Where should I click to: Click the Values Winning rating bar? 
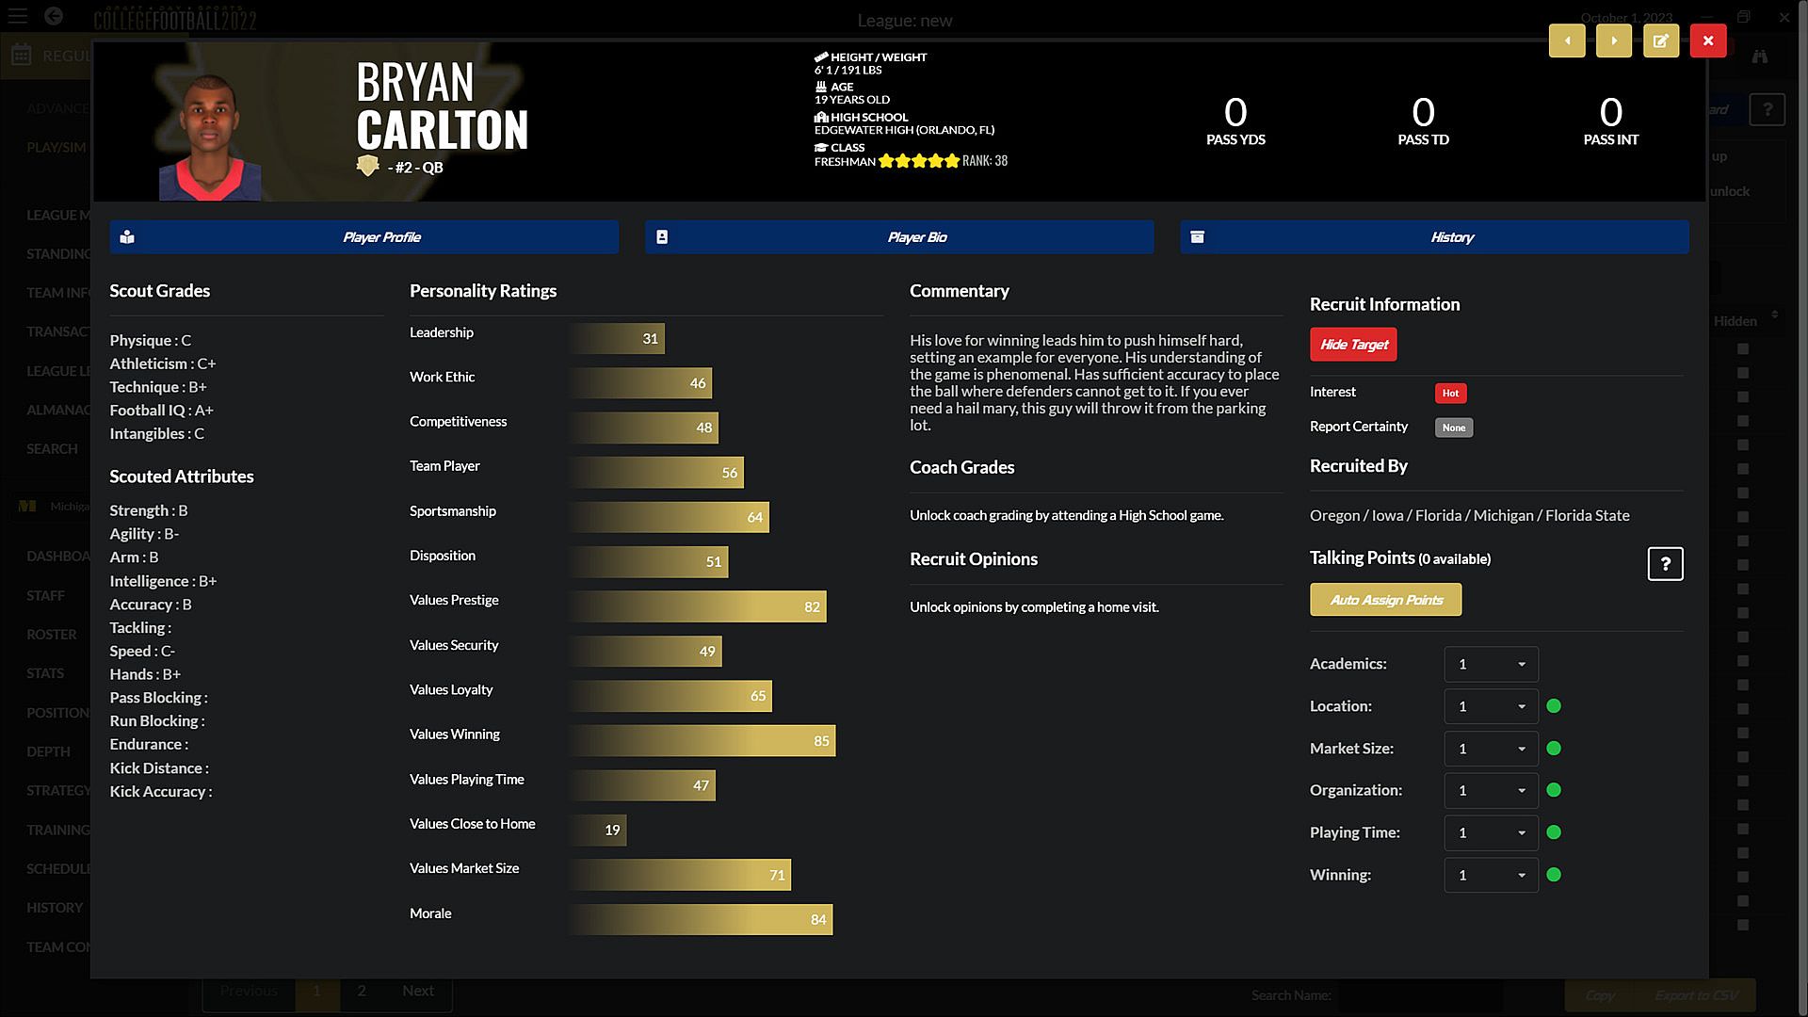[702, 741]
